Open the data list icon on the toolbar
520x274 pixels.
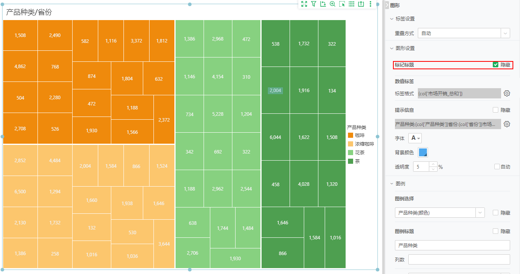(x=351, y=4)
